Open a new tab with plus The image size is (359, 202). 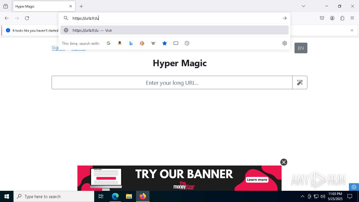[x=81, y=6]
